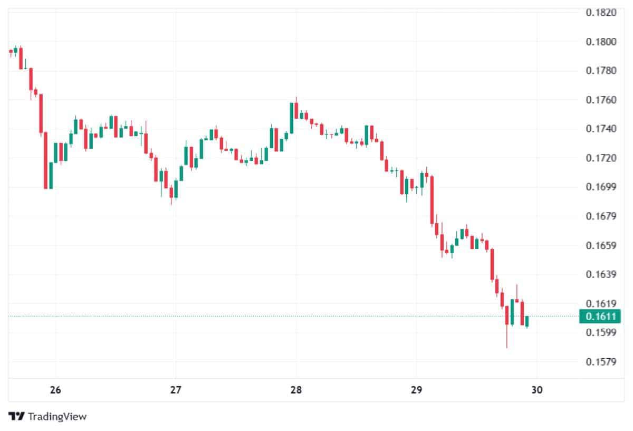Select the 0.1599 price scale value
Screen dimensions: 633x431
tap(601, 332)
